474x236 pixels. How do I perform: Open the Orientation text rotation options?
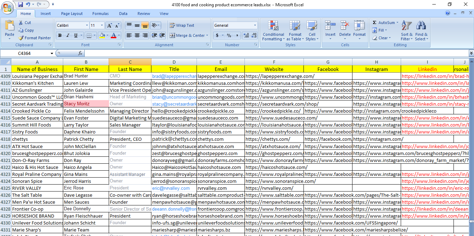(x=156, y=25)
